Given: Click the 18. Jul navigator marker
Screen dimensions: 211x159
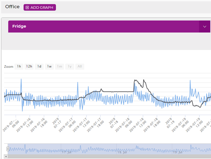Looking at the screenshot, I should (122, 152).
